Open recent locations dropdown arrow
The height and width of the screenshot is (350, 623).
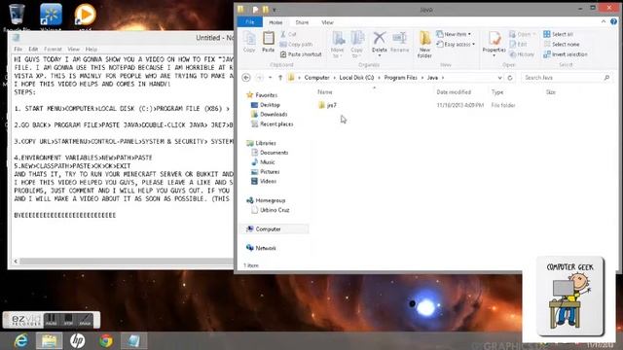click(271, 78)
